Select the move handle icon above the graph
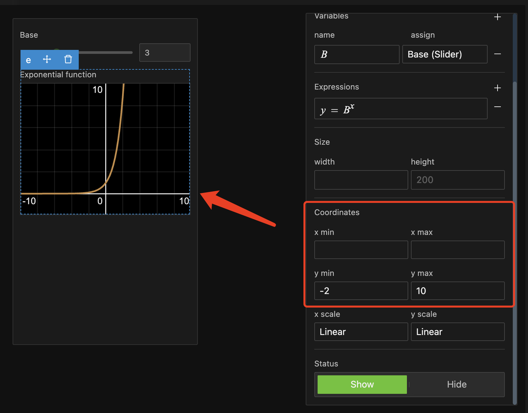The height and width of the screenshot is (413, 528). click(47, 59)
